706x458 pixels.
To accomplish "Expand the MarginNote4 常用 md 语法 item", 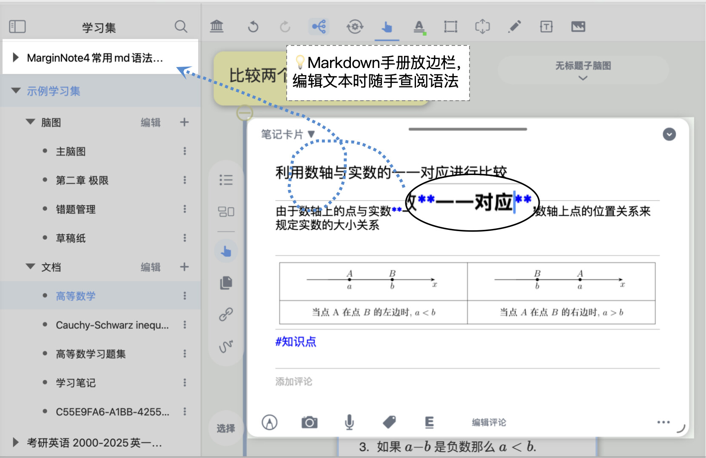I will point(16,57).
